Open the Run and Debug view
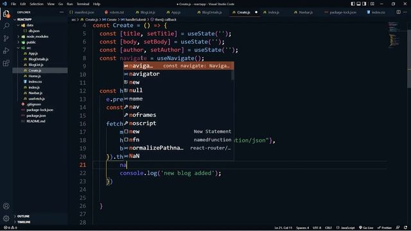The height and width of the screenshot is (231, 411). pyautogui.click(x=6, y=51)
